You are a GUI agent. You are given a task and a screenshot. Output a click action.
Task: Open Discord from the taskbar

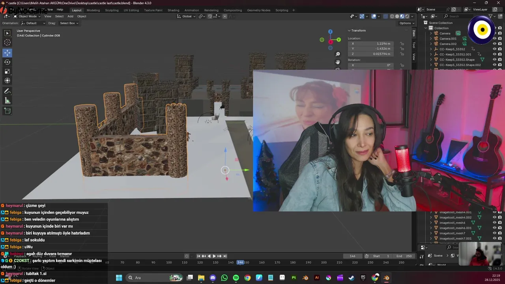pos(213,278)
